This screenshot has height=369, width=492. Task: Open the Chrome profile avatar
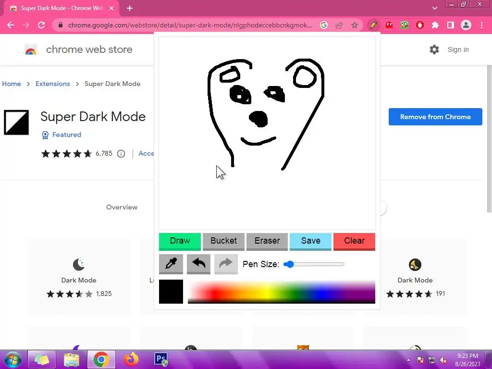pyautogui.click(x=466, y=25)
